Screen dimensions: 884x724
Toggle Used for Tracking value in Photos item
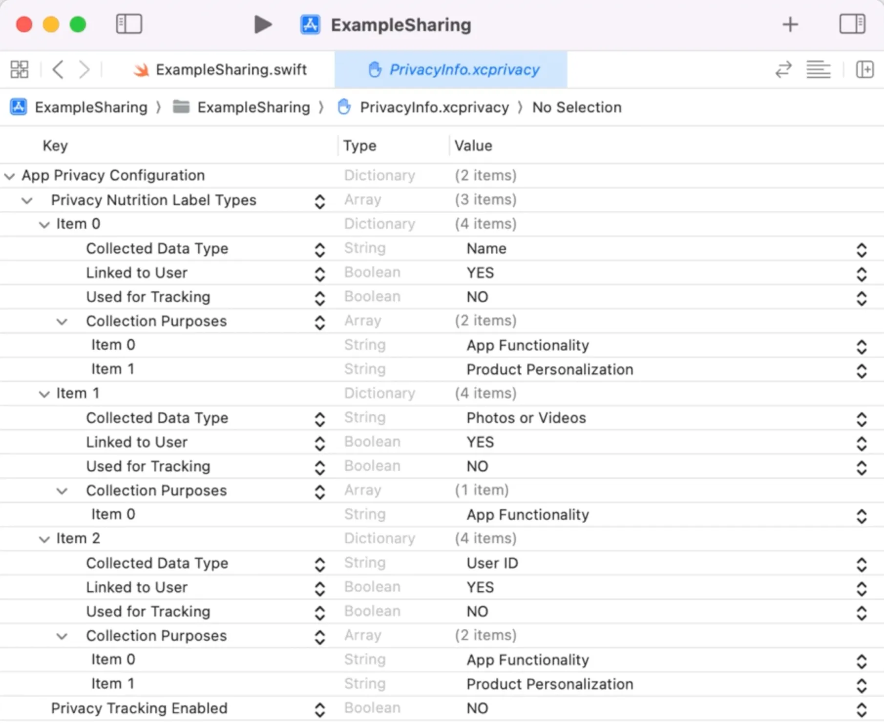tap(862, 468)
